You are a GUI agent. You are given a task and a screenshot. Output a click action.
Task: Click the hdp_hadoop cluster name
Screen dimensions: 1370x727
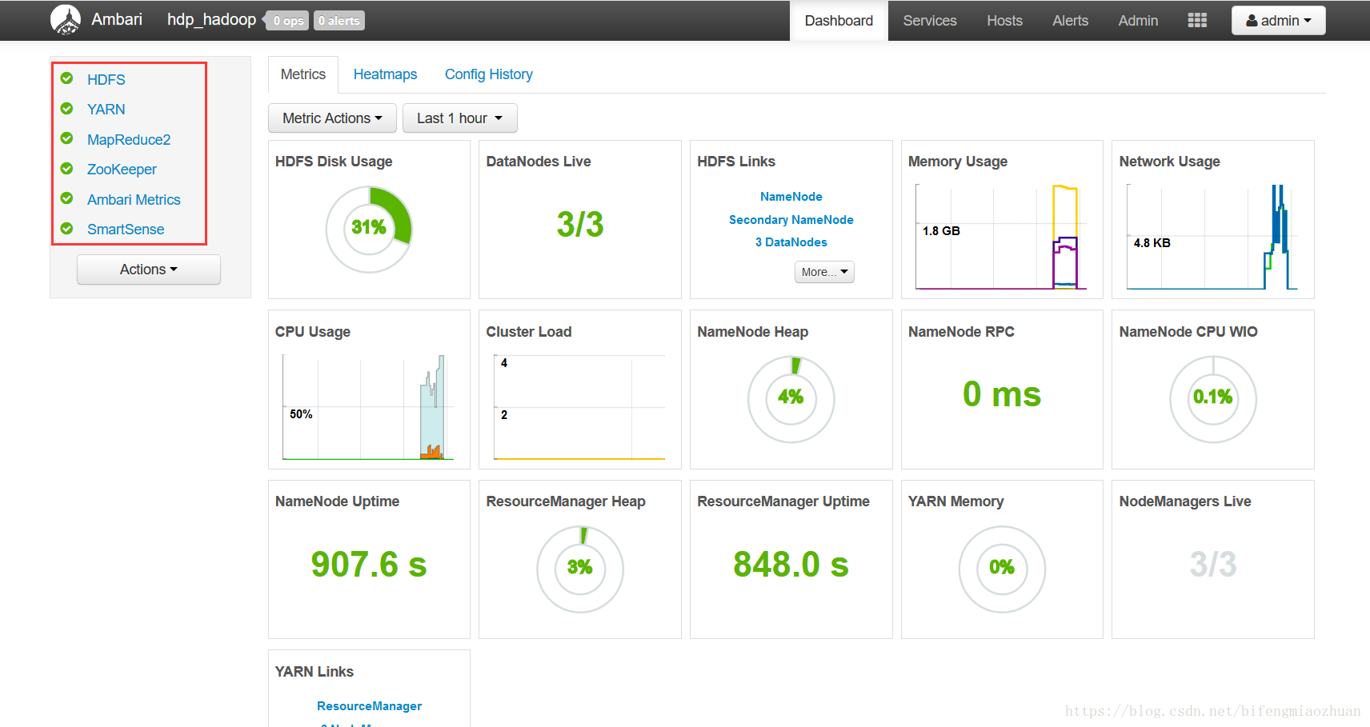(x=211, y=20)
